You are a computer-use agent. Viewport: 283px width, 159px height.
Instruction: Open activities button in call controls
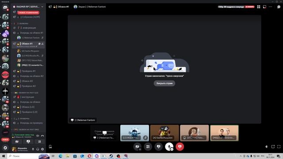pyautogui.click(x=148, y=147)
